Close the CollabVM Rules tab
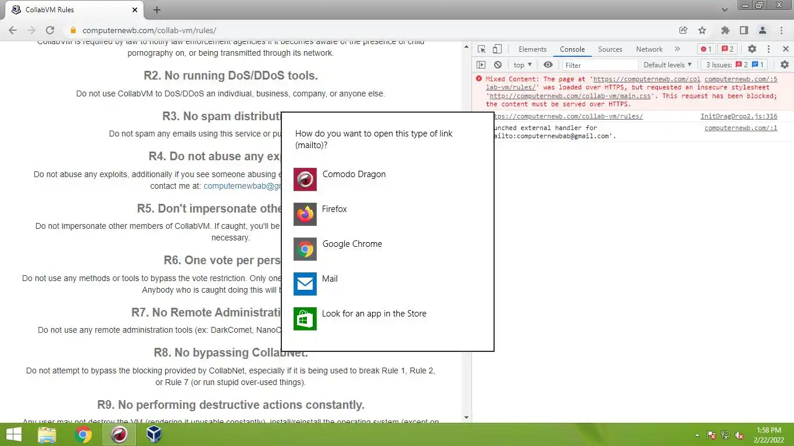This screenshot has width=794, height=446. tap(134, 10)
